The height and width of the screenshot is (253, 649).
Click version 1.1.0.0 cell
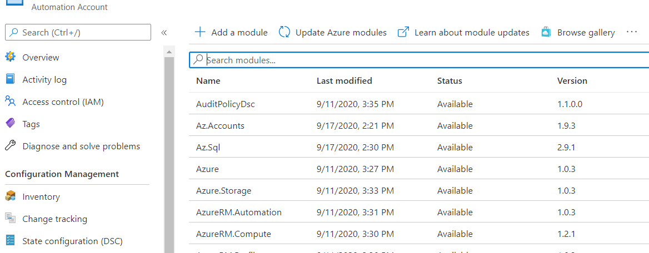coord(570,104)
